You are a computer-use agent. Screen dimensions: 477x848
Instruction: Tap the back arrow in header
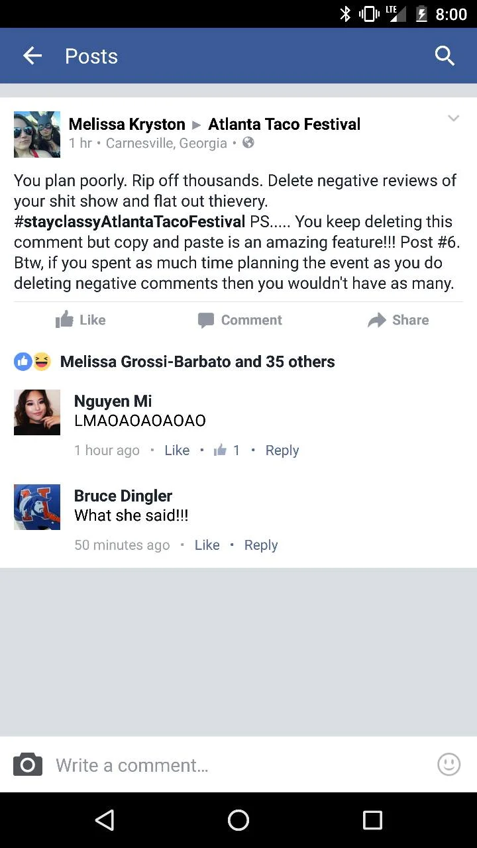32,56
